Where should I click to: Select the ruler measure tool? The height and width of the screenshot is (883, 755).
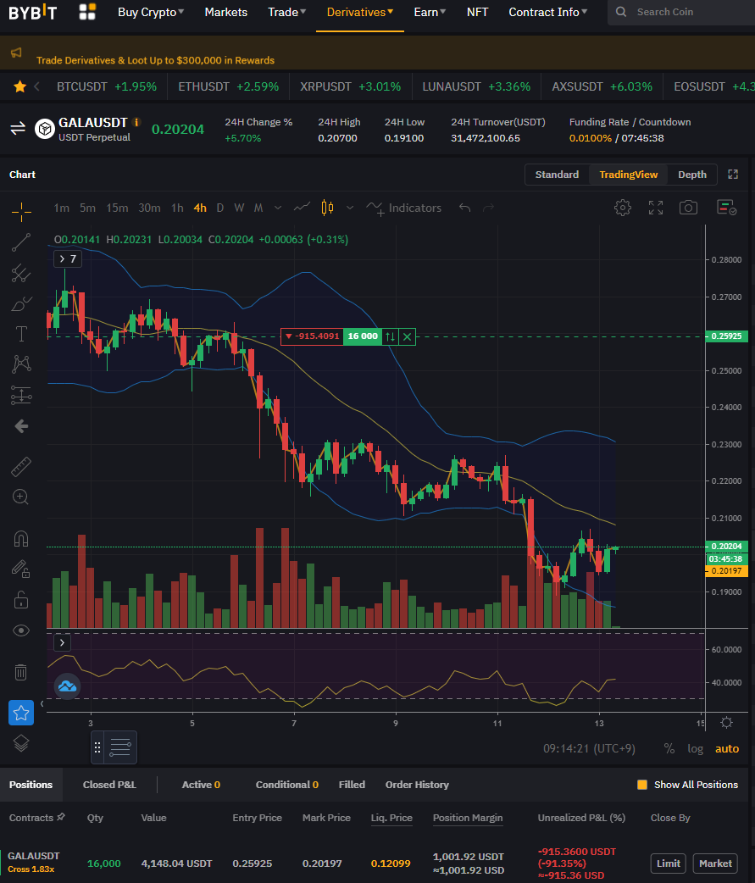click(x=21, y=467)
